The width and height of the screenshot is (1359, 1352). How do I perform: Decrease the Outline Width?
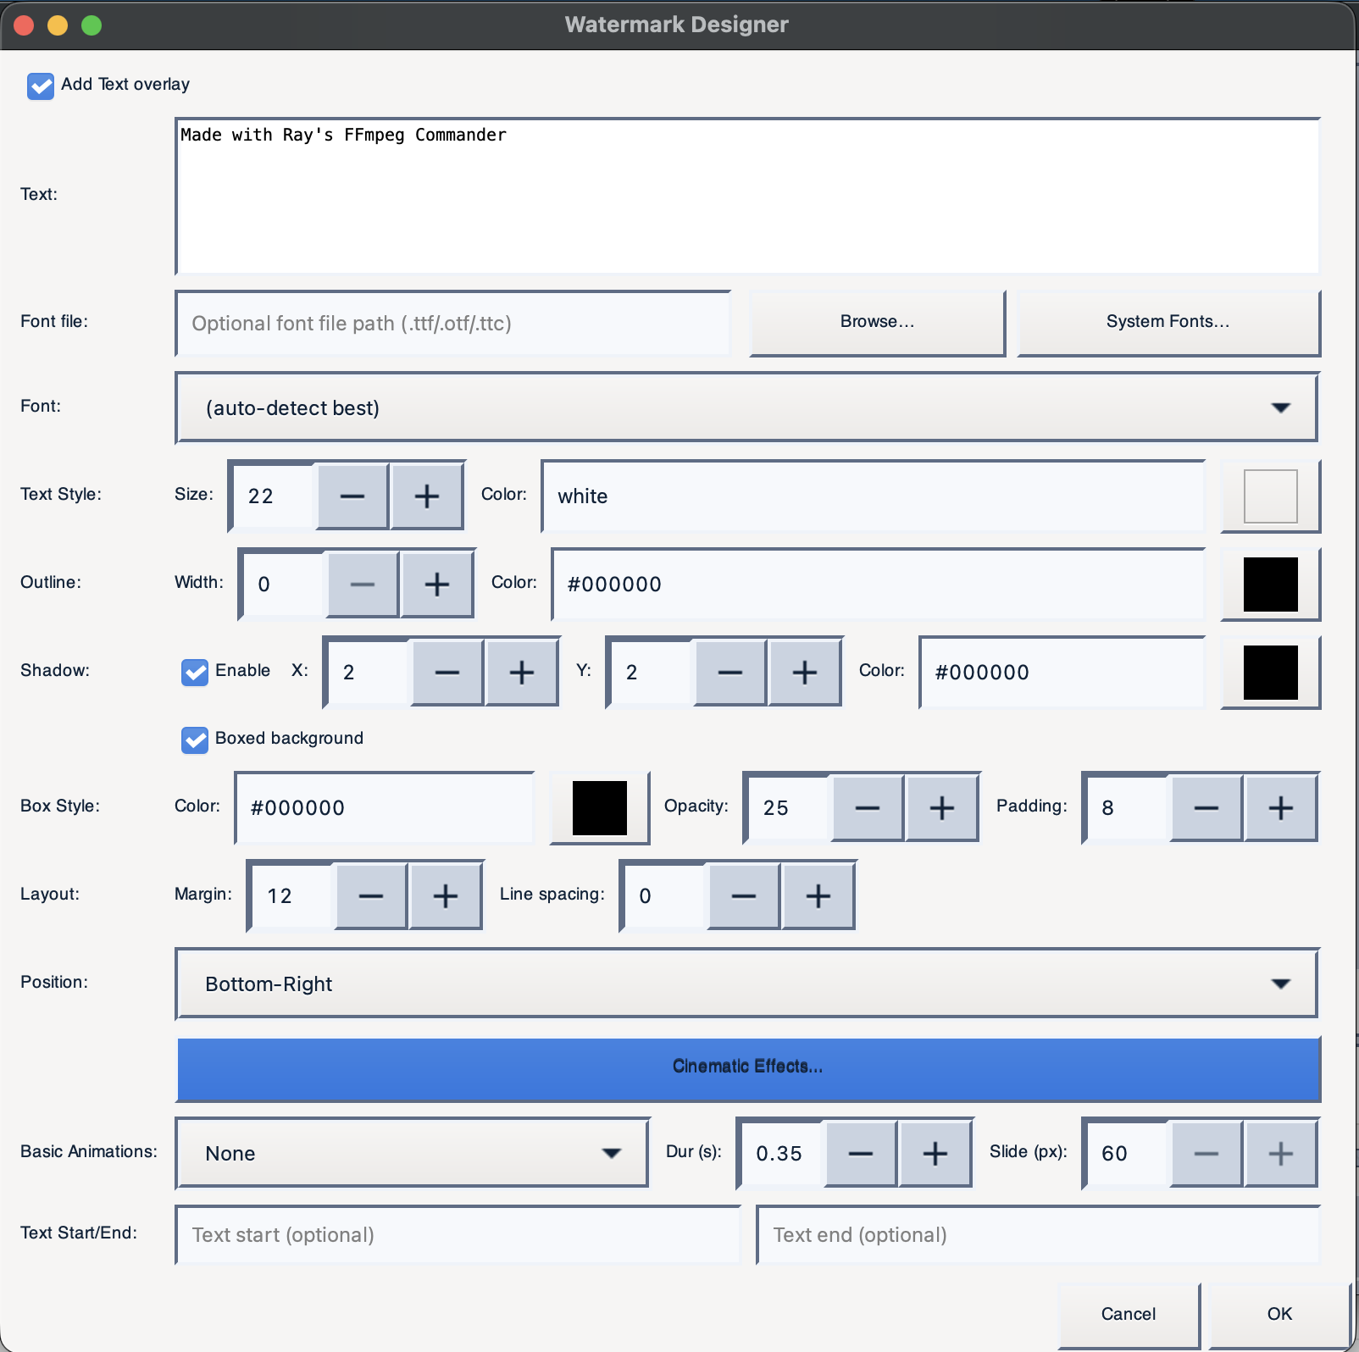(x=363, y=584)
